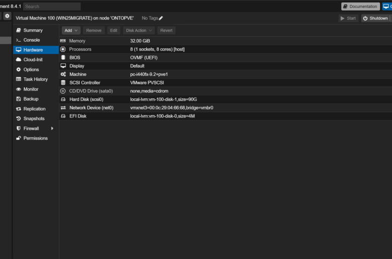
Task: Click the Snapshots history icon
Action: (19, 118)
